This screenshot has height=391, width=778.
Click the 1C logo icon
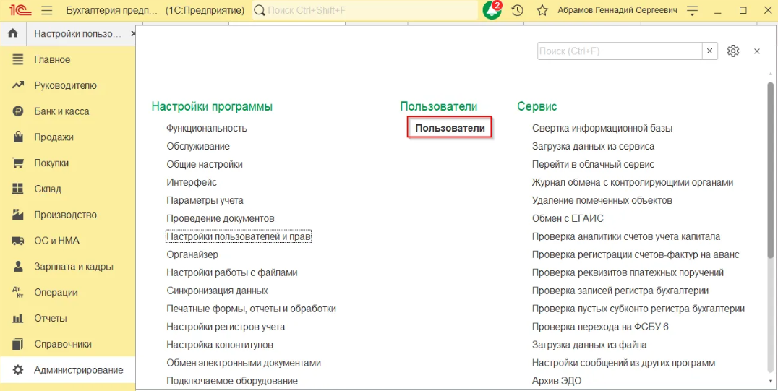pos(17,11)
